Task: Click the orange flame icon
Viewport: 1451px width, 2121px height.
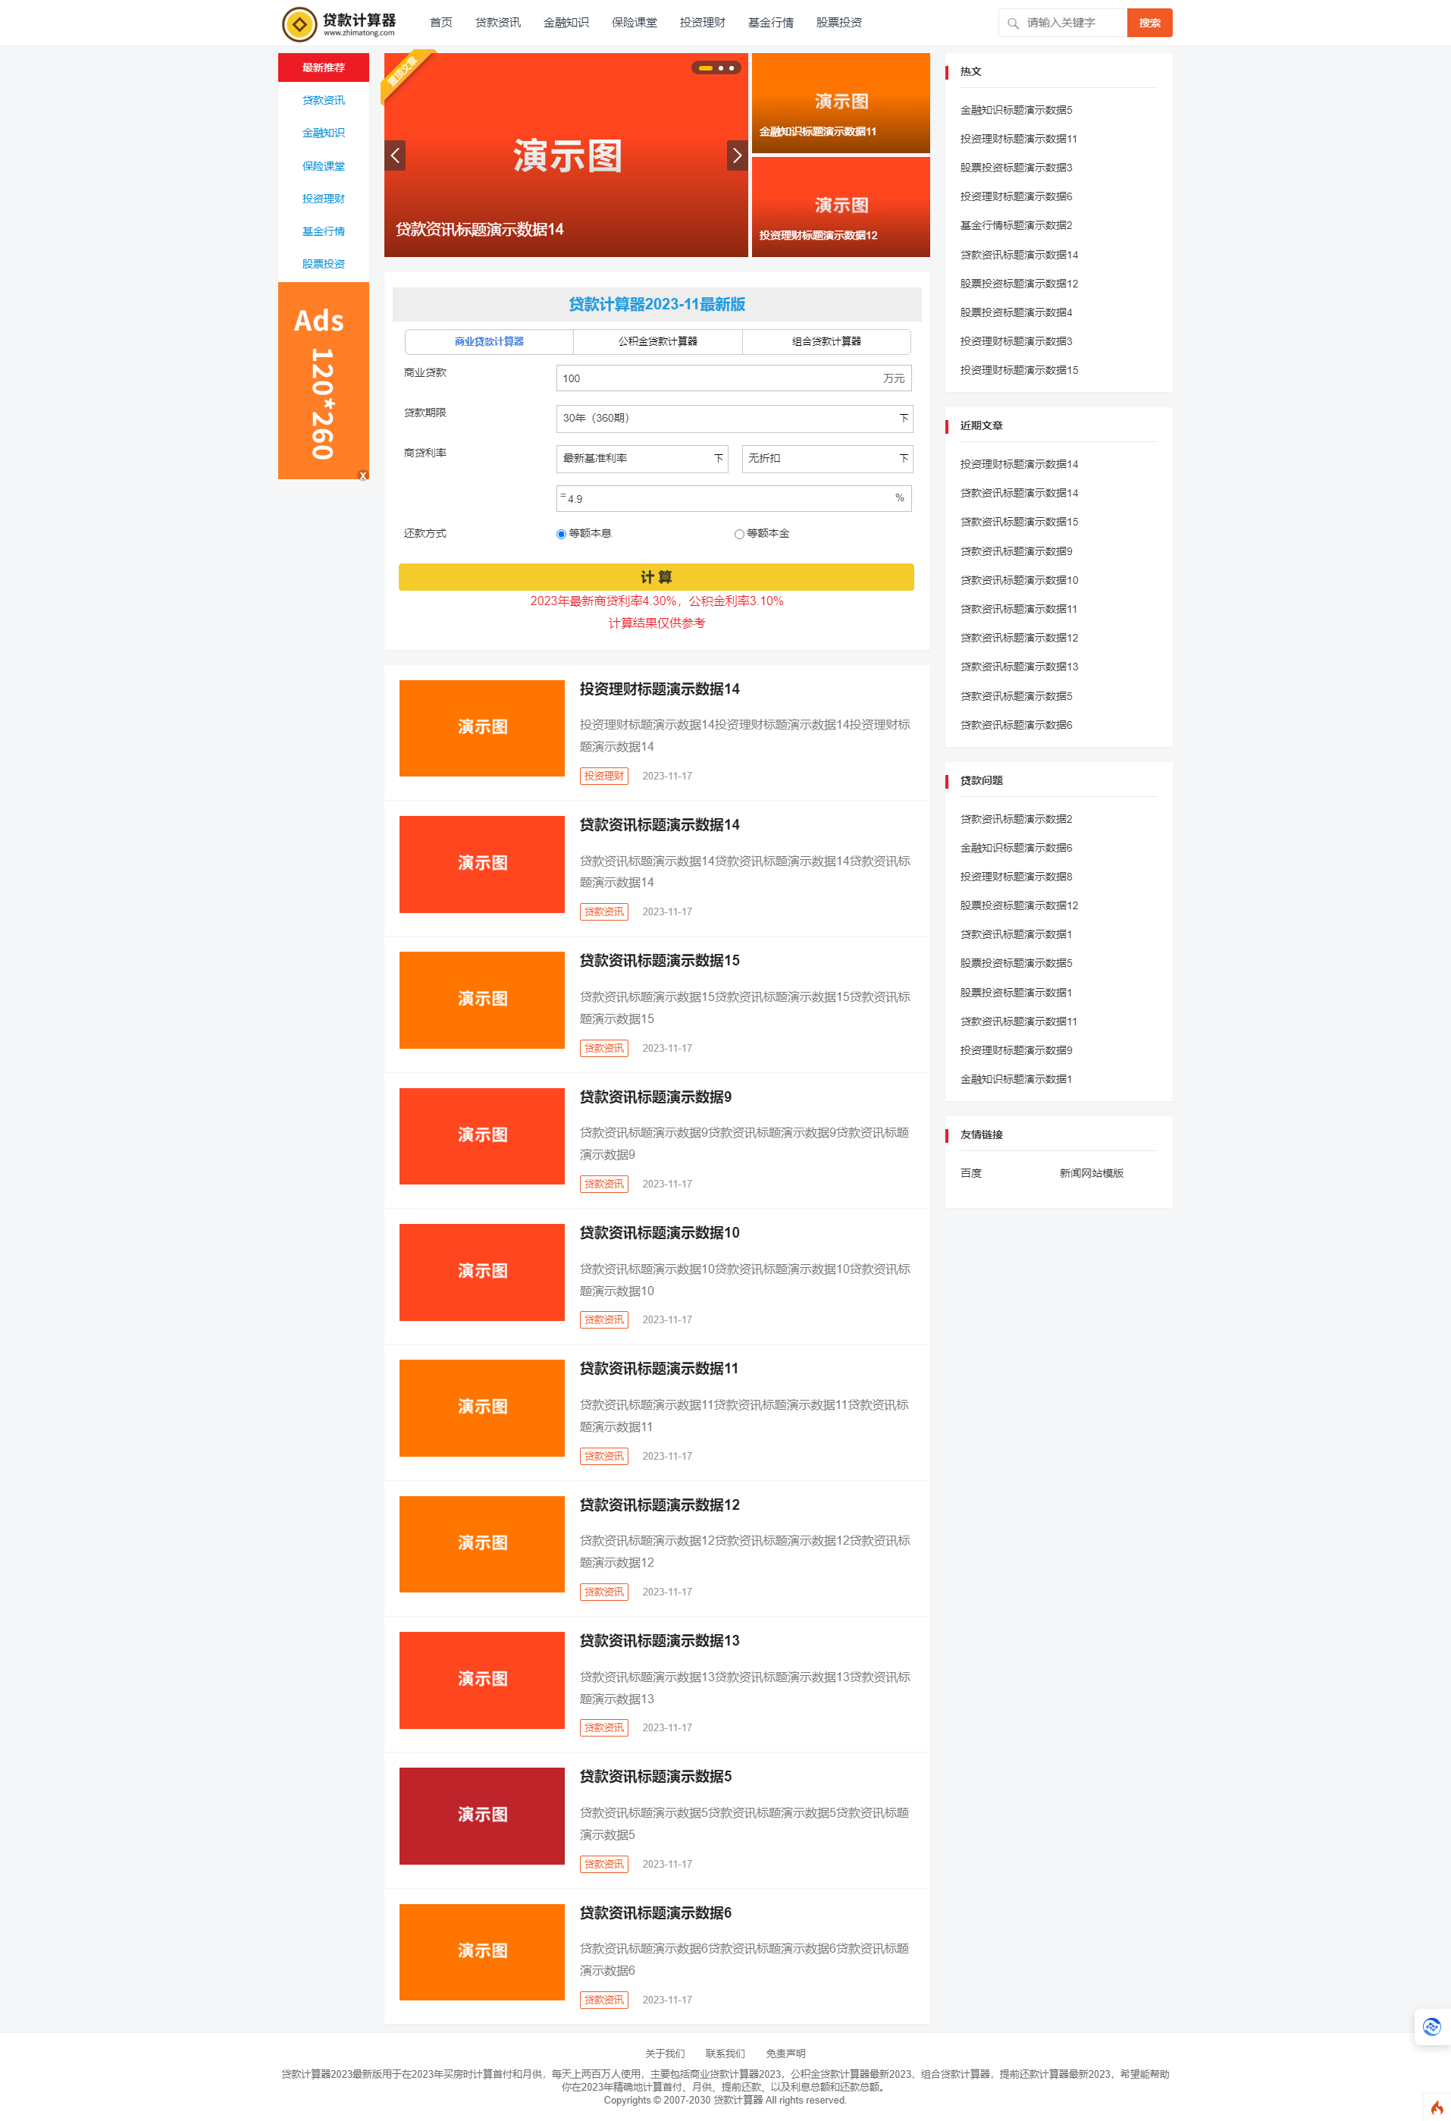Action: click(x=1437, y=2107)
